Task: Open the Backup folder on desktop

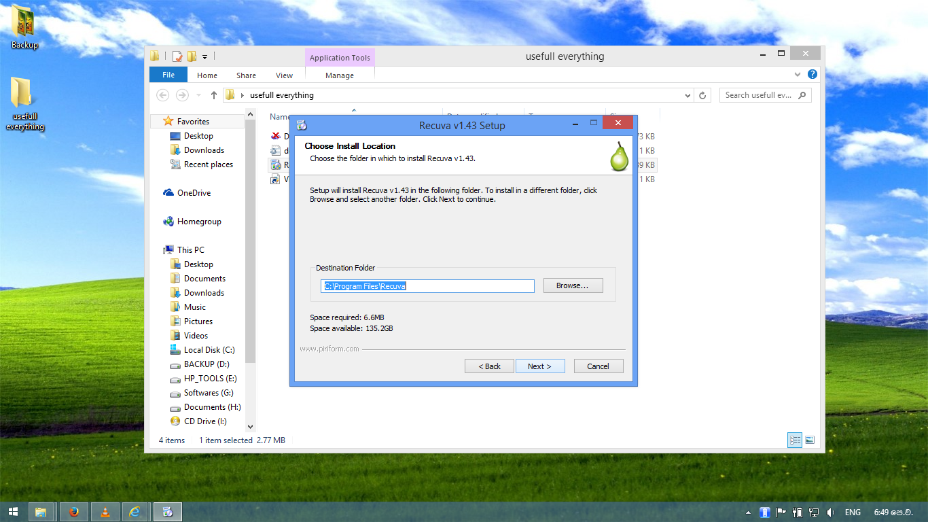Action: (x=24, y=27)
